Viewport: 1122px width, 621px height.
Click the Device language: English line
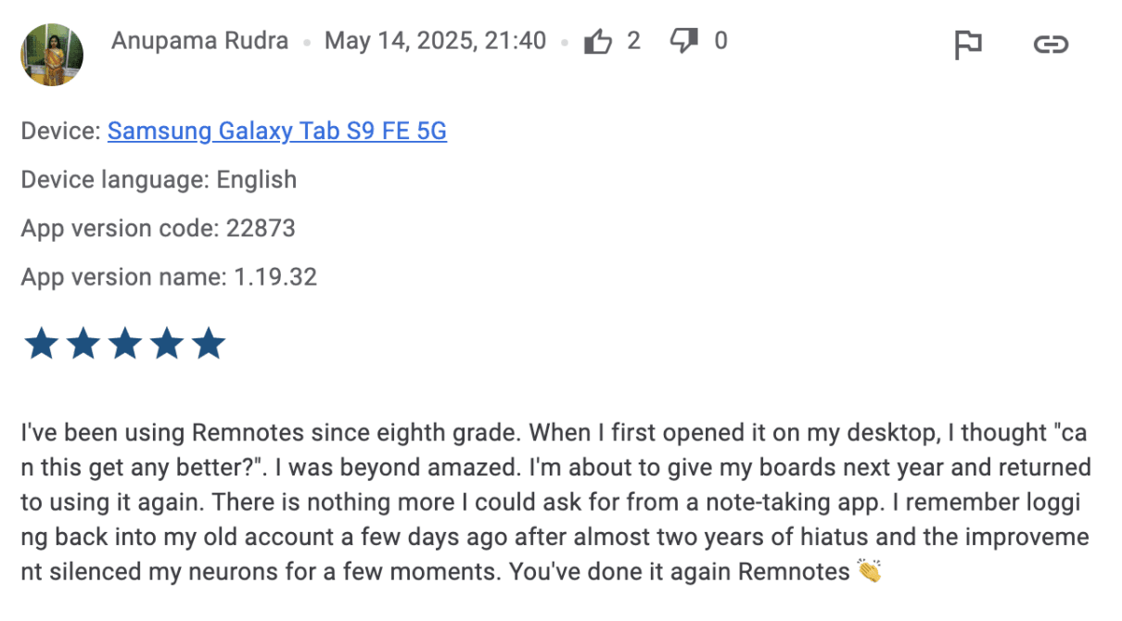click(x=159, y=180)
